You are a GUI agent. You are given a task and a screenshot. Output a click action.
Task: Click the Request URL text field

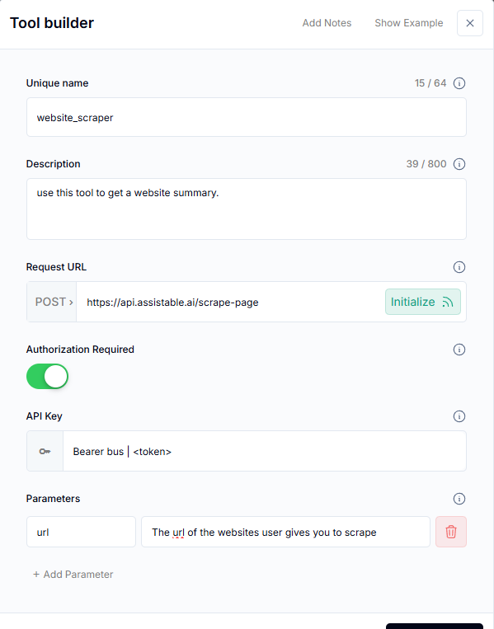[231, 302]
